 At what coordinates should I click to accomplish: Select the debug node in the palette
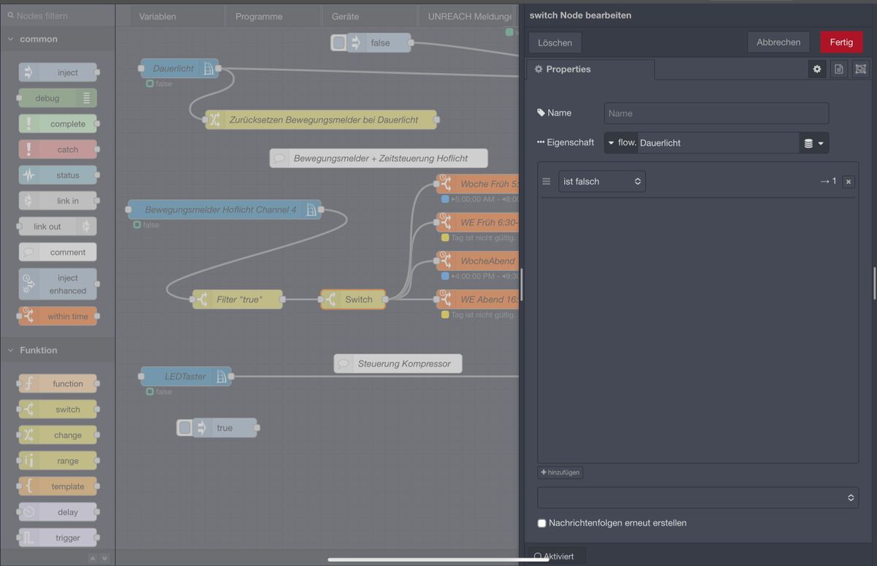[58, 98]
